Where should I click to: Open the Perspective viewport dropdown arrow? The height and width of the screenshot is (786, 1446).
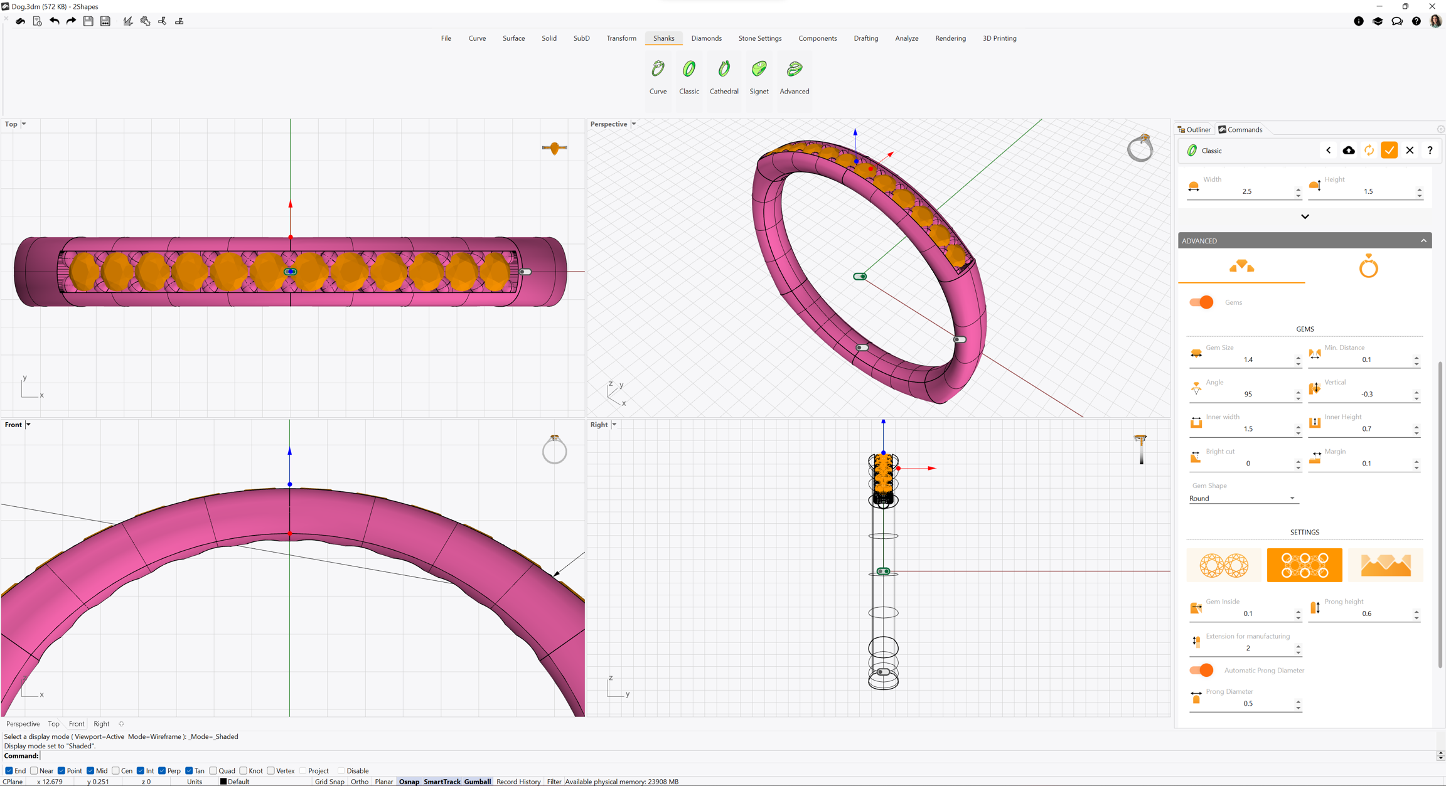coord(634,124)
